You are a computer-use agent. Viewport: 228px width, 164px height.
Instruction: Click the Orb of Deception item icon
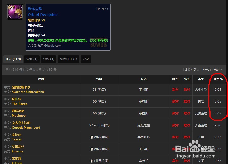point(14,11)
